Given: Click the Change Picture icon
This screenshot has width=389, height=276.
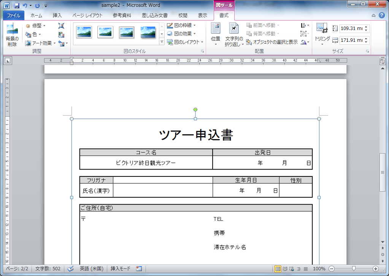Looking at the screenshot, I should pos(61,35).
